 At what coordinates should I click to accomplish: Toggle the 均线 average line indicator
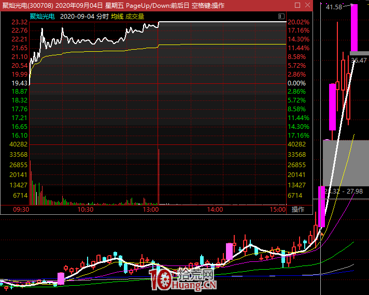[117, 16]
